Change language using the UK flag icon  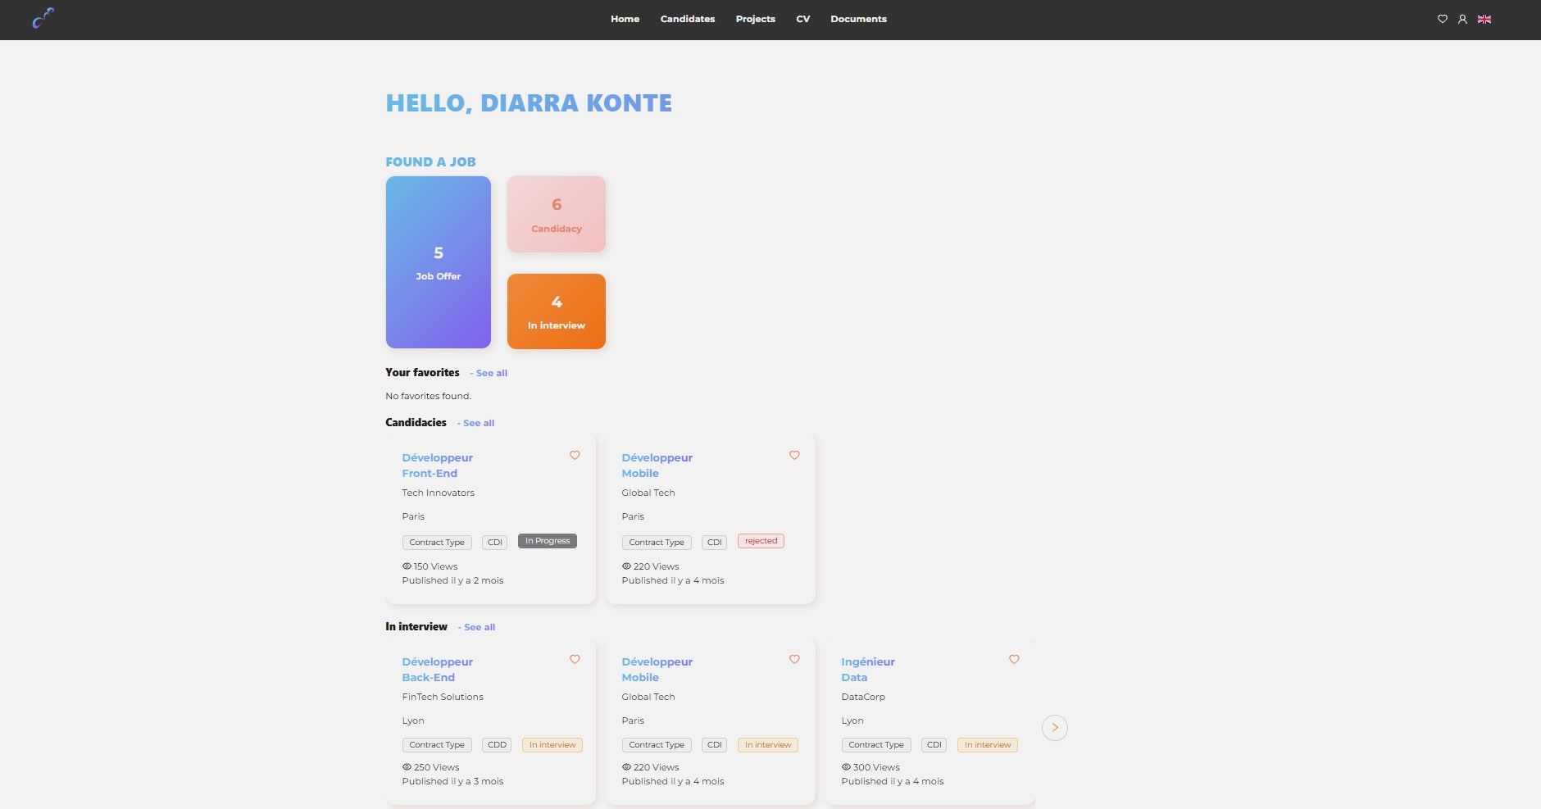tap(1484, 19)
